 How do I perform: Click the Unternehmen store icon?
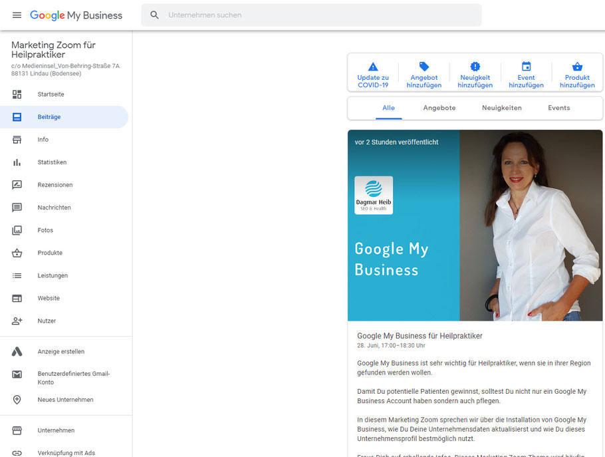point(17,430)
